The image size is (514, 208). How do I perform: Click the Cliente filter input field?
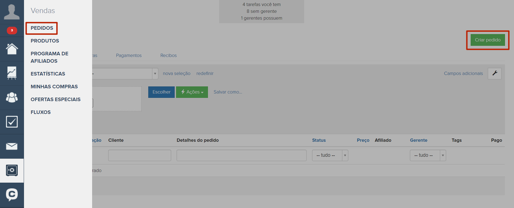click(x=139, y=155)
